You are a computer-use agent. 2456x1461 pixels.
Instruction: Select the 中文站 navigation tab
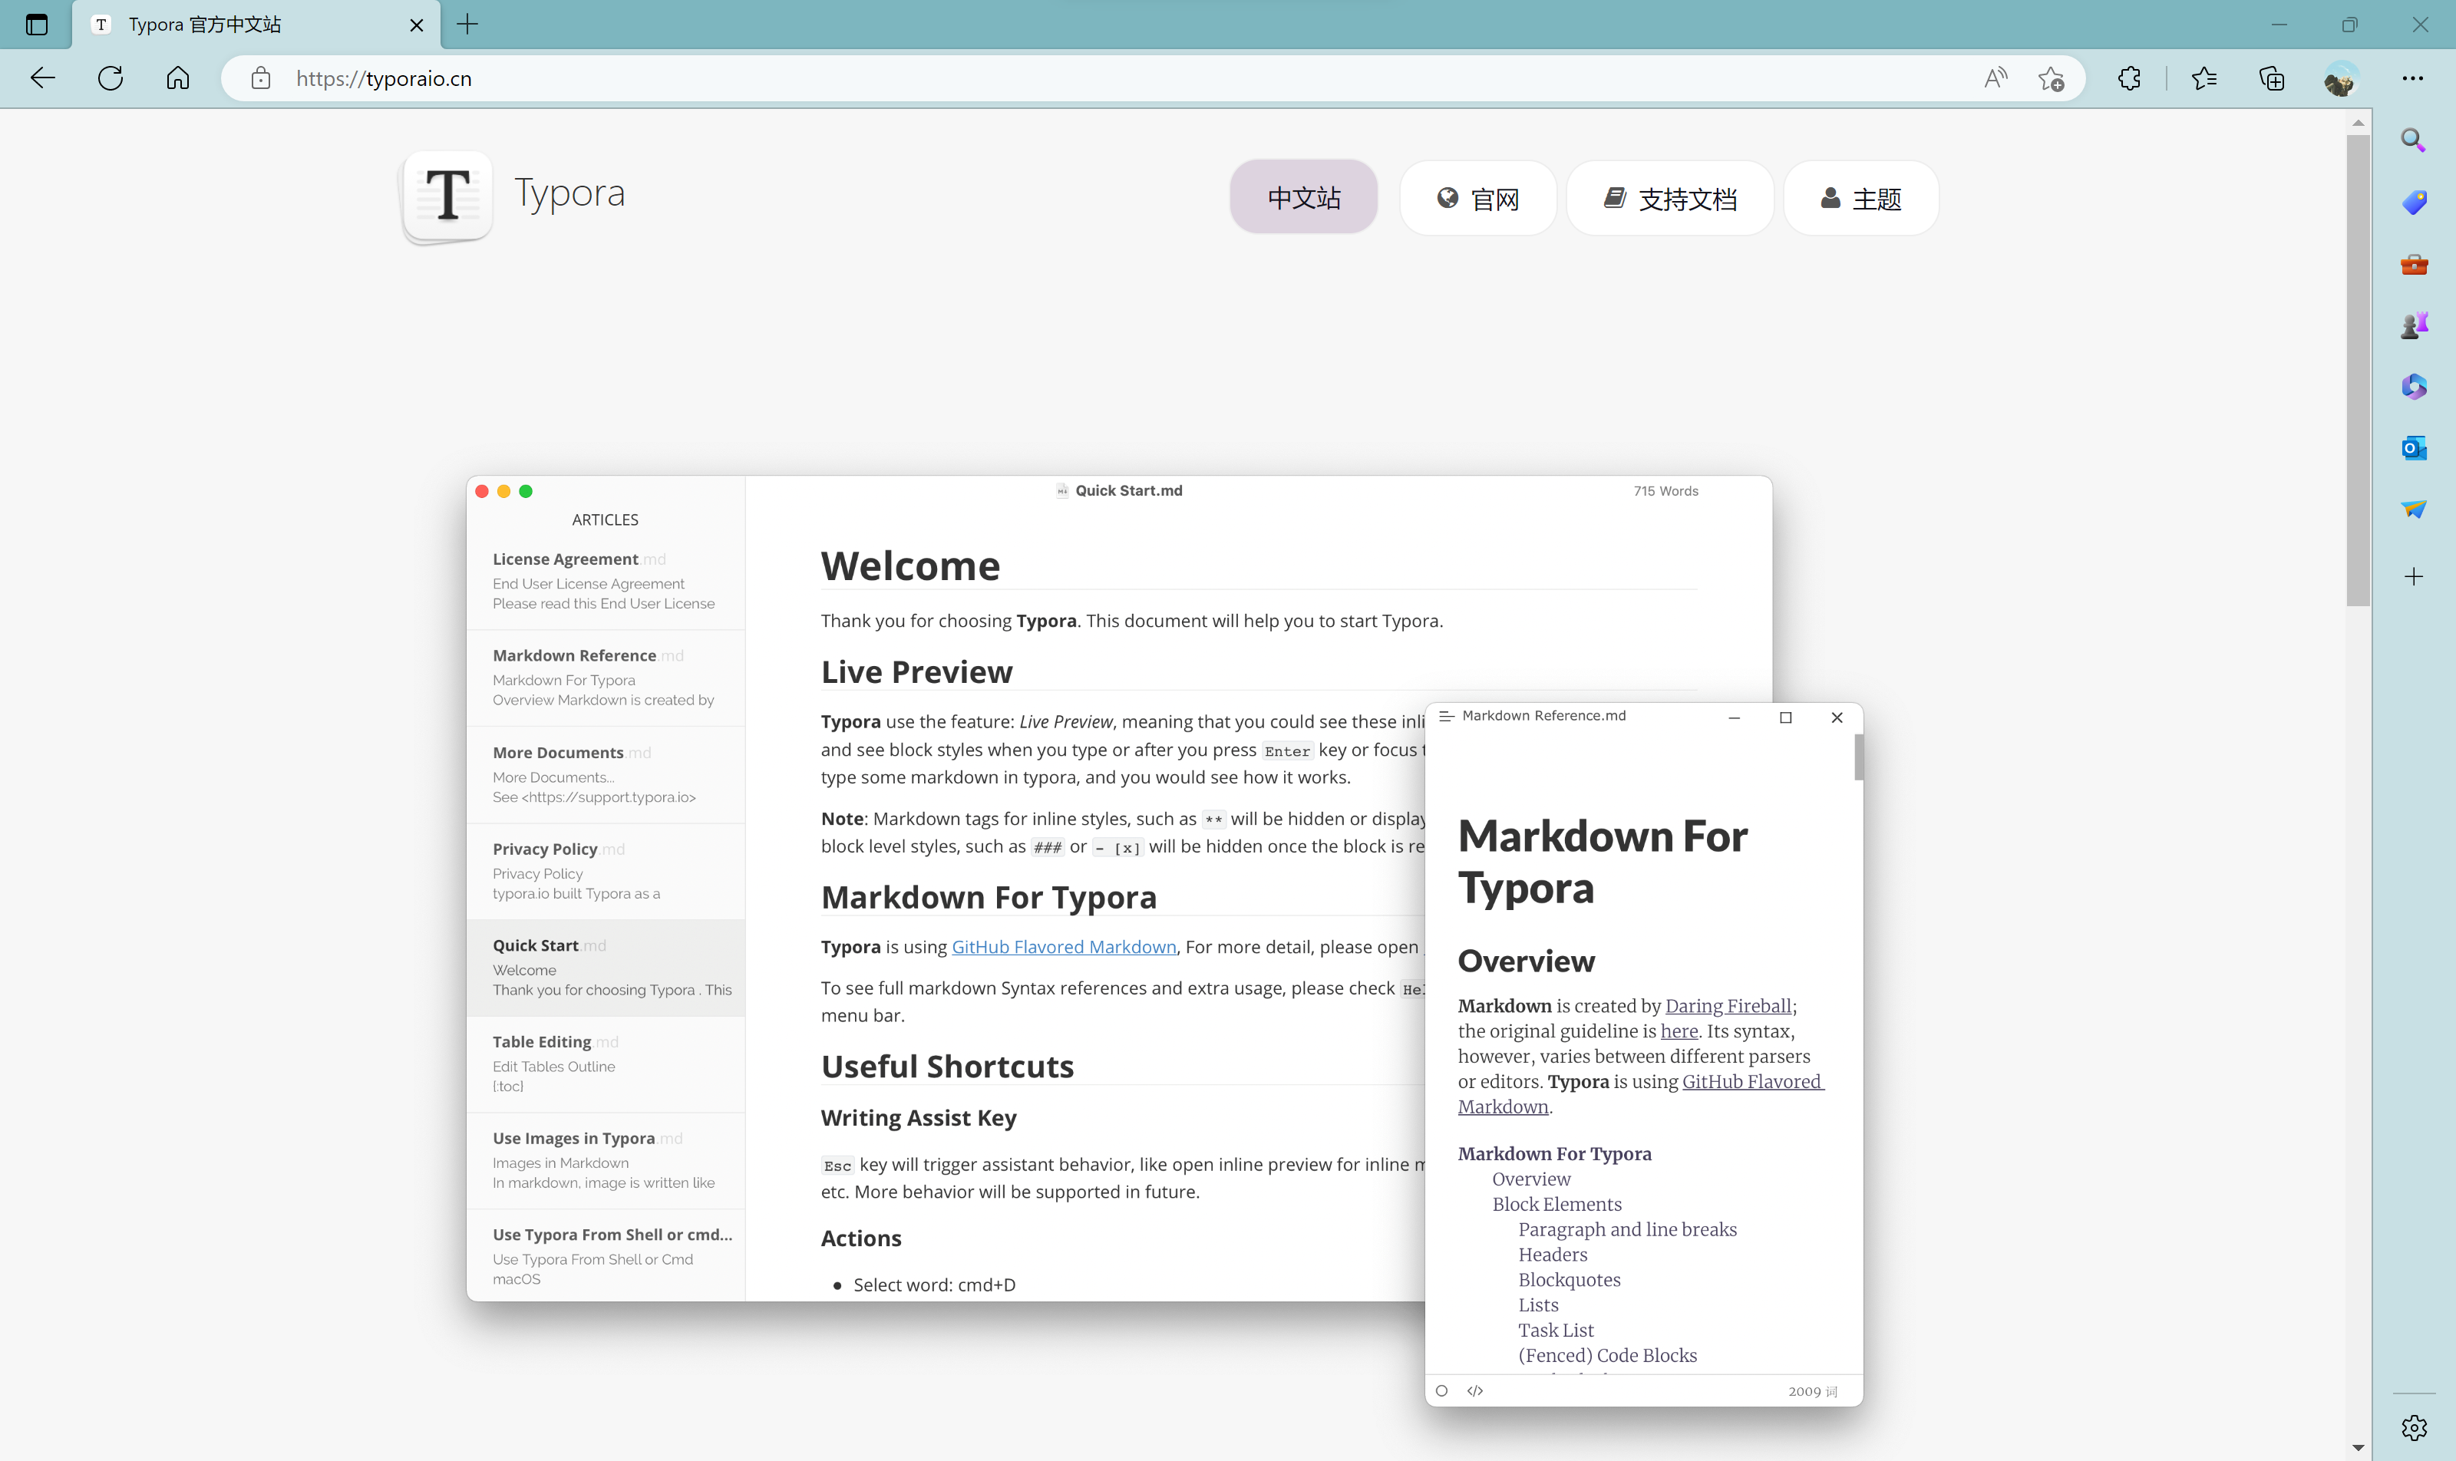1303,198
